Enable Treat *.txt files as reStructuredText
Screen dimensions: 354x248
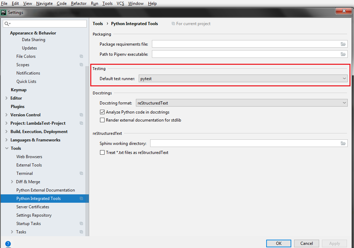tap(102, 153)
